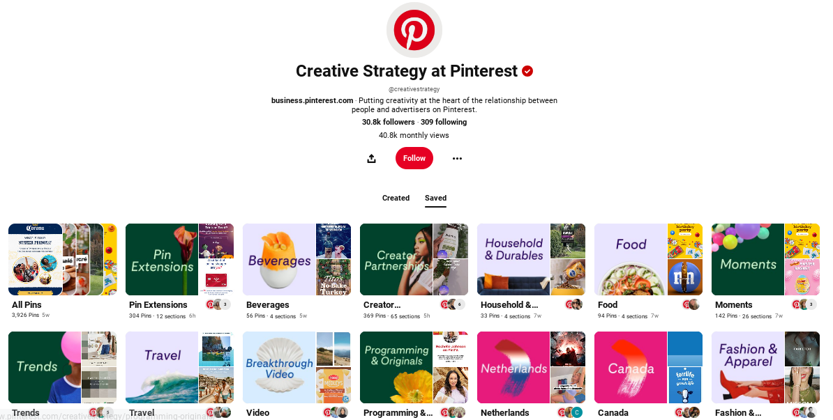Switch to the Created tab
The image size is (833, 420).
[396, 198]
